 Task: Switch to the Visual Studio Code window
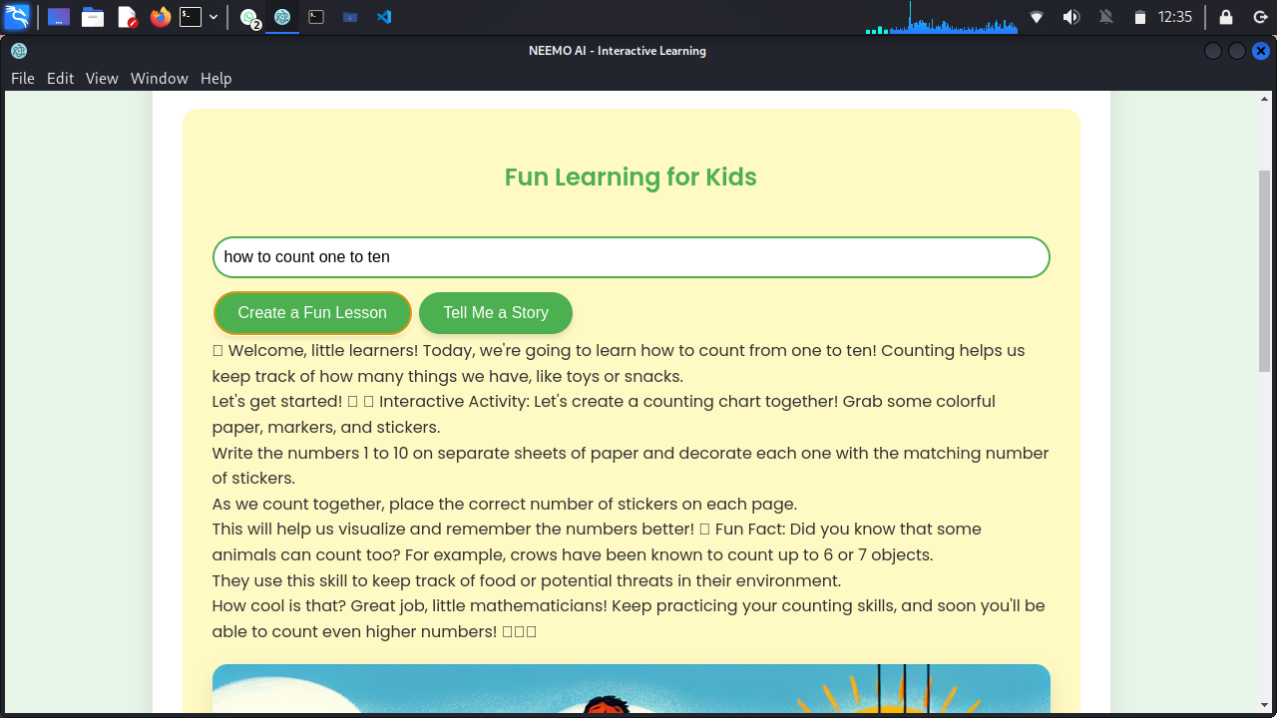[384, 17]
